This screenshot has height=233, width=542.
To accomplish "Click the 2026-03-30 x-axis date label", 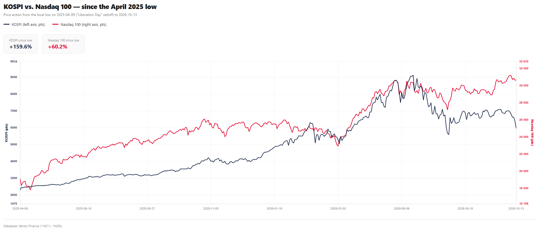I will (338, 209).
